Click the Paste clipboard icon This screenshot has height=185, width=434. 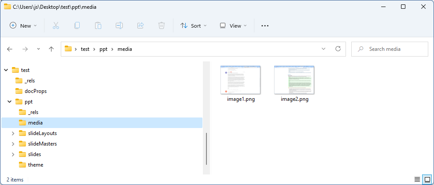point(98,25)
